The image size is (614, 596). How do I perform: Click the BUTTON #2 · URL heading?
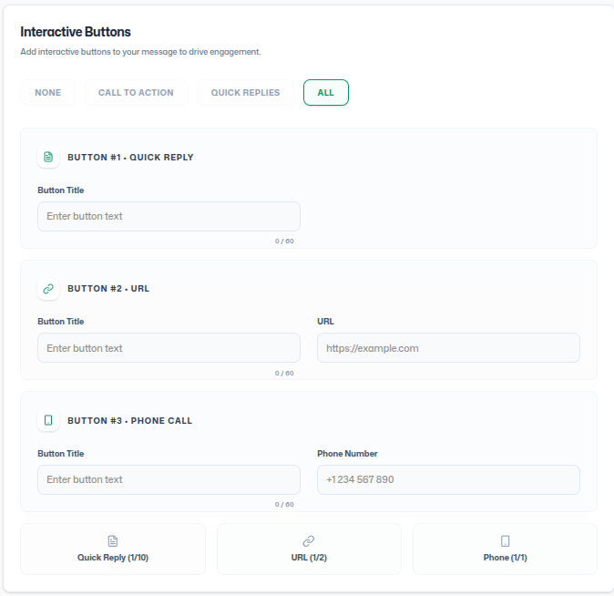click(x=108, y=289)
